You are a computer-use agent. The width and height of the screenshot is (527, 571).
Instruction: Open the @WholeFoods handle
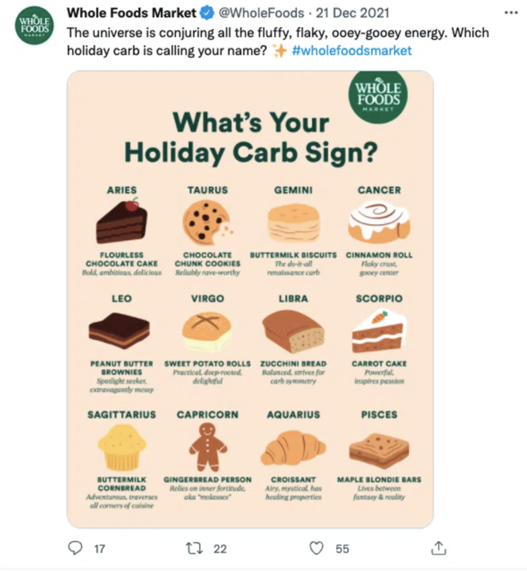(x=261, y=13)
